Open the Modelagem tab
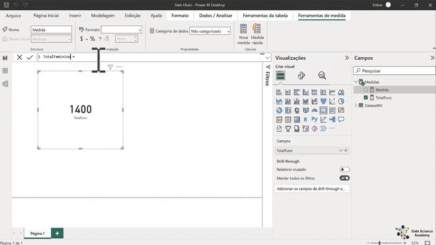 pos(103,16)
